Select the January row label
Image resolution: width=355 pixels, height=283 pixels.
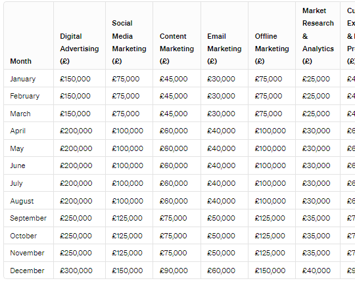(22, 79)
